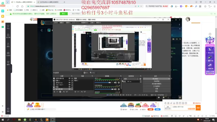Open Windows taskbar search
The height and width of the screenshot is (122, 217).
[8, 120]
